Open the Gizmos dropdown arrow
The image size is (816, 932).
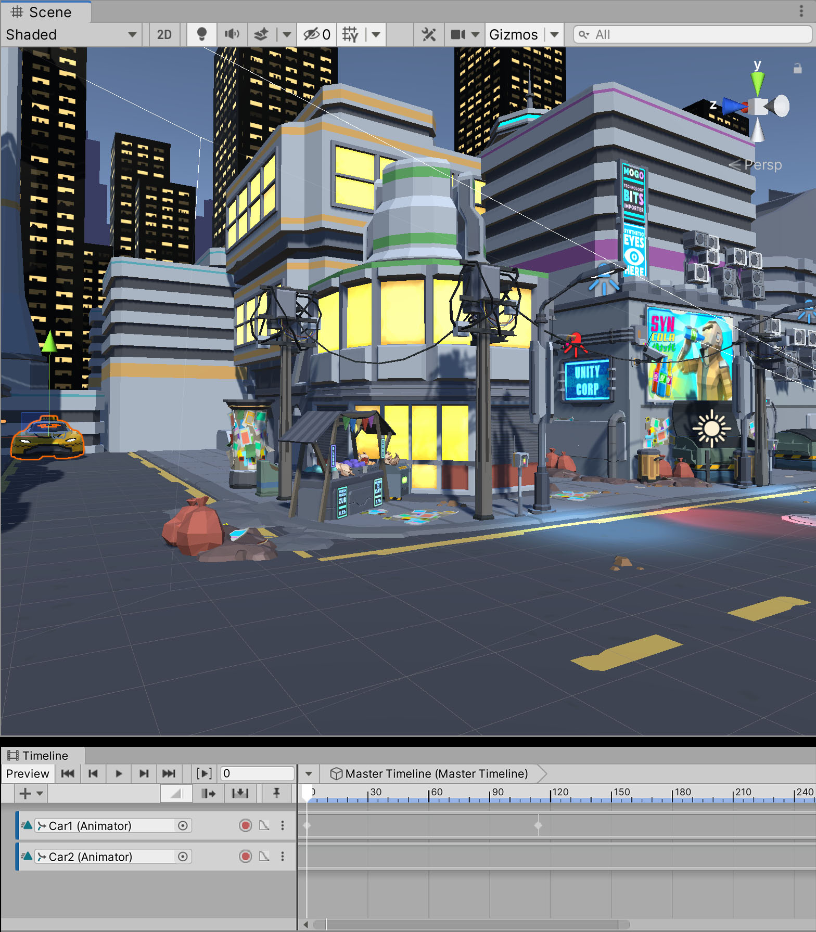tap(555, 34)
